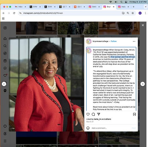
Task: Open Search from Instagram sidebar
Action: coord(5,46)
